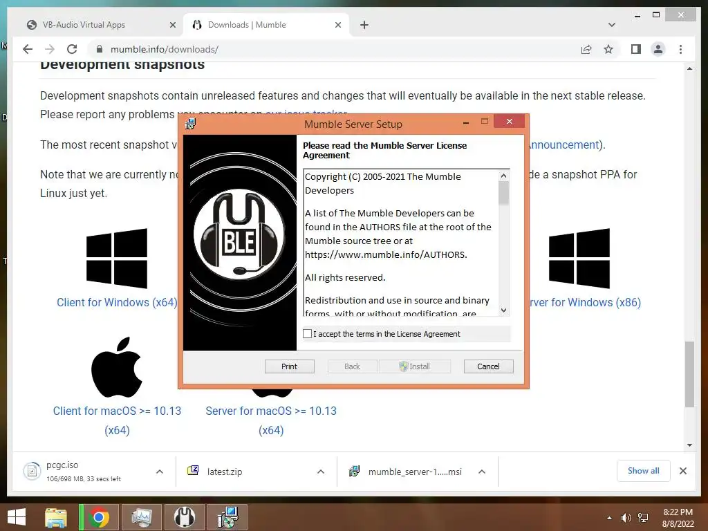Viewport: 708px width, 531px height.
Task: Go back in Chrome browser
Action: [x=28, y=49]
